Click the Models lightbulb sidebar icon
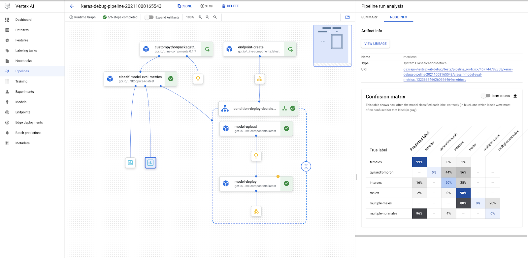The image size is (528, 258). [x=7, y=102]
